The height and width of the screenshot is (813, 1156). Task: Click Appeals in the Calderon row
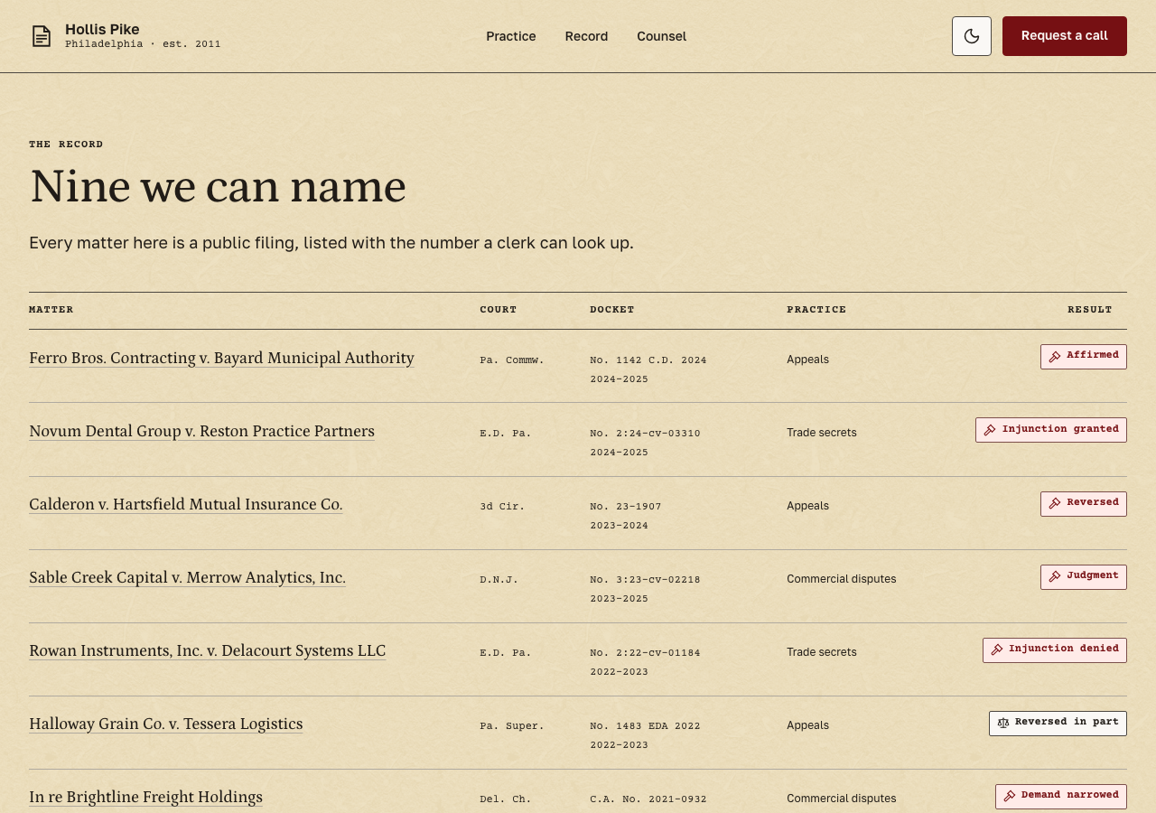point(807,506)
